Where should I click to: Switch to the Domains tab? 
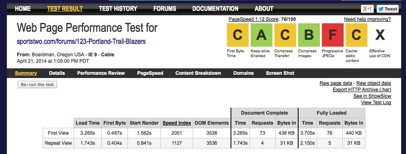click(243, 73)
